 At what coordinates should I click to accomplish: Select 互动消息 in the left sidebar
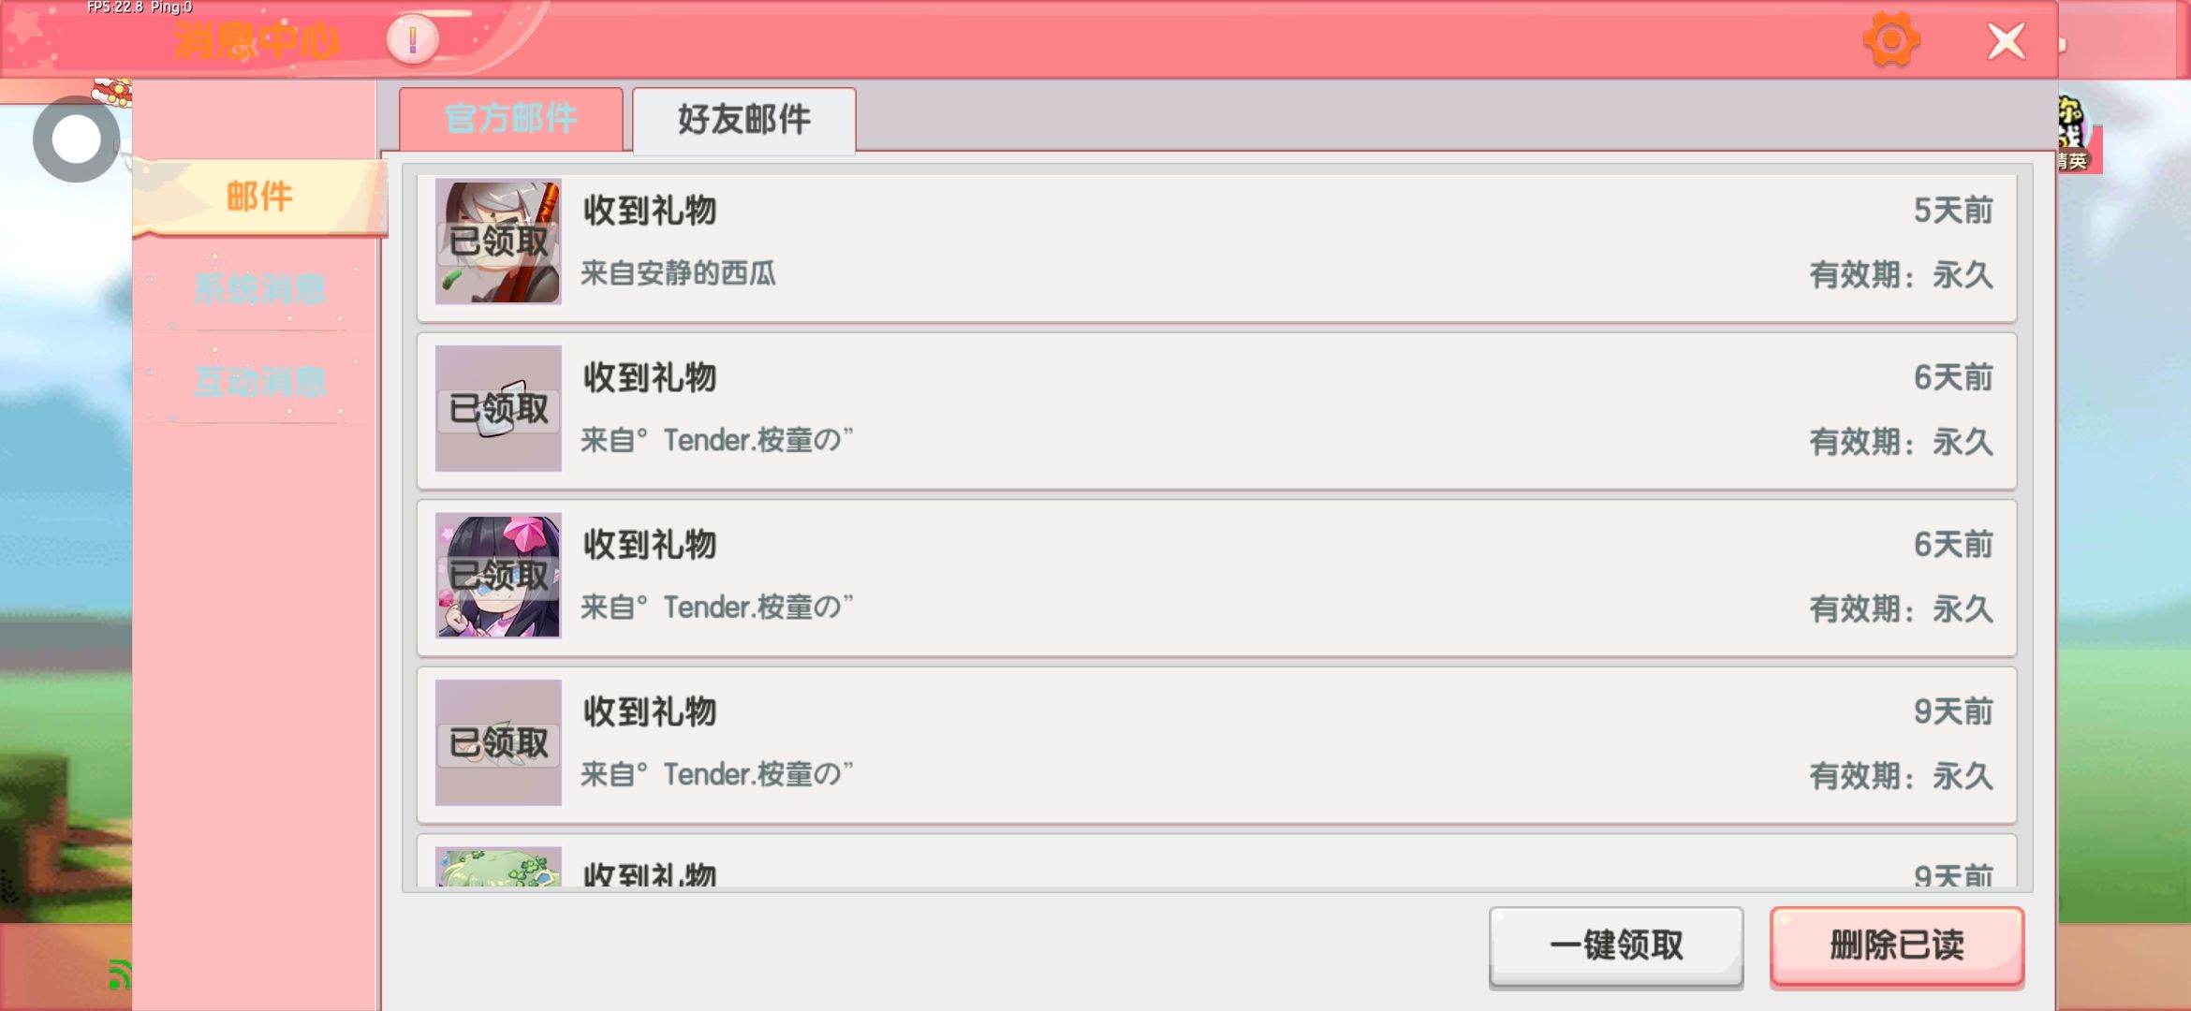click(259, 381)
